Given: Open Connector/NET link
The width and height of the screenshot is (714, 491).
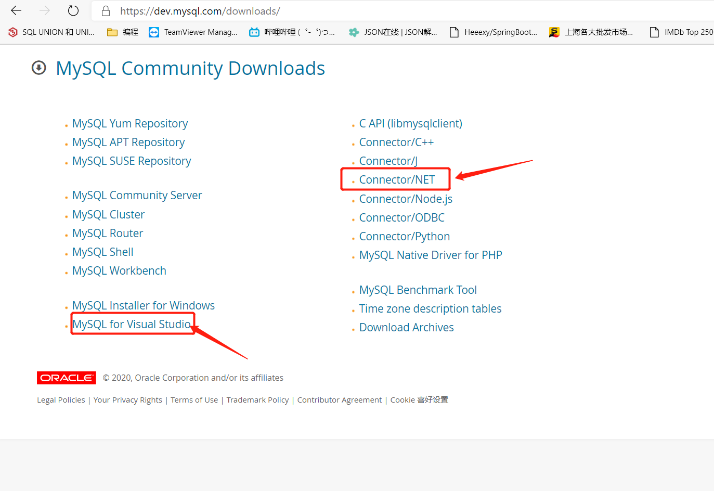Looking at the screenshot, I should [x=397, y=179].
